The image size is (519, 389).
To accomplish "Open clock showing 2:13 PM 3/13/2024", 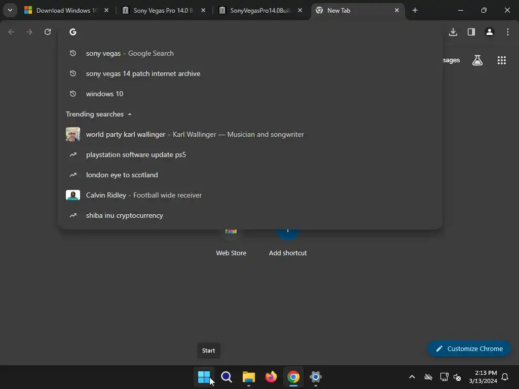I will (483, 377).
